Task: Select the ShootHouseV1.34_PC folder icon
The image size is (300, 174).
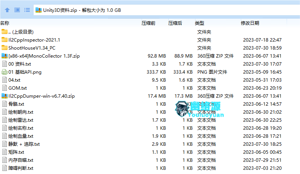Action: pos(5,48)
